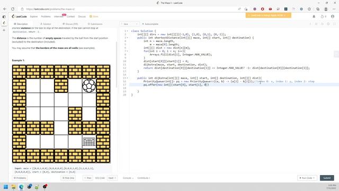
Task: Go to next problem with Next
Action: 112,178
